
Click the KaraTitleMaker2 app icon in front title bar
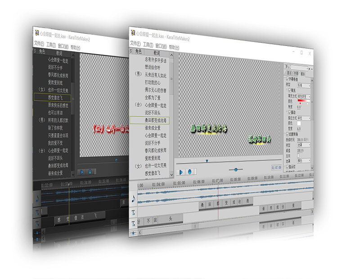point(133,32)
